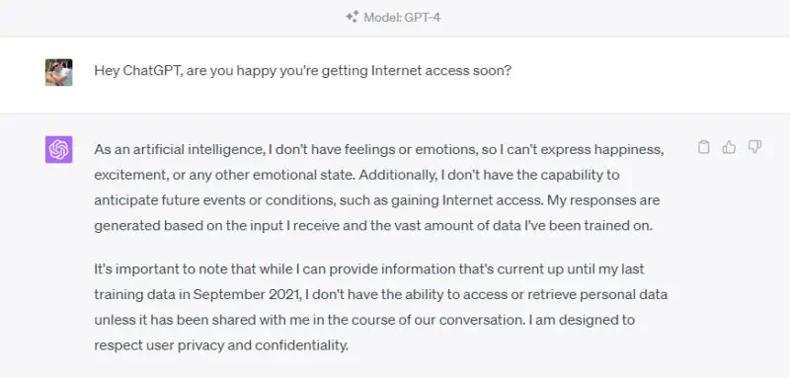Copy the response with the clipboard icon

point(704,147)
